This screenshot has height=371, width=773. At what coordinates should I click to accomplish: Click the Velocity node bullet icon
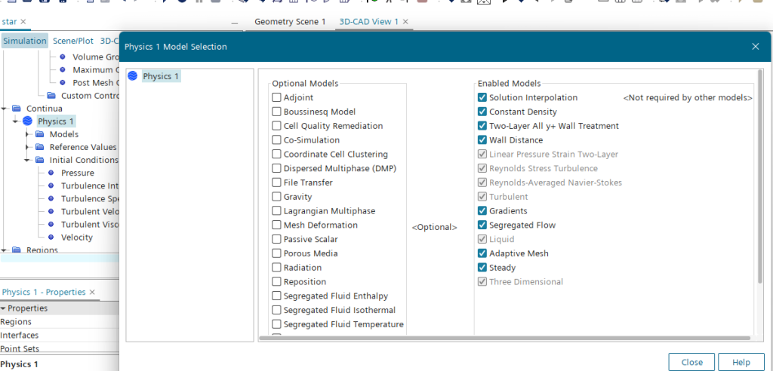[51, 237]
